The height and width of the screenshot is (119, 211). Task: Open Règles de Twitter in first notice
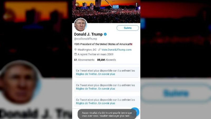coord(87,74)
